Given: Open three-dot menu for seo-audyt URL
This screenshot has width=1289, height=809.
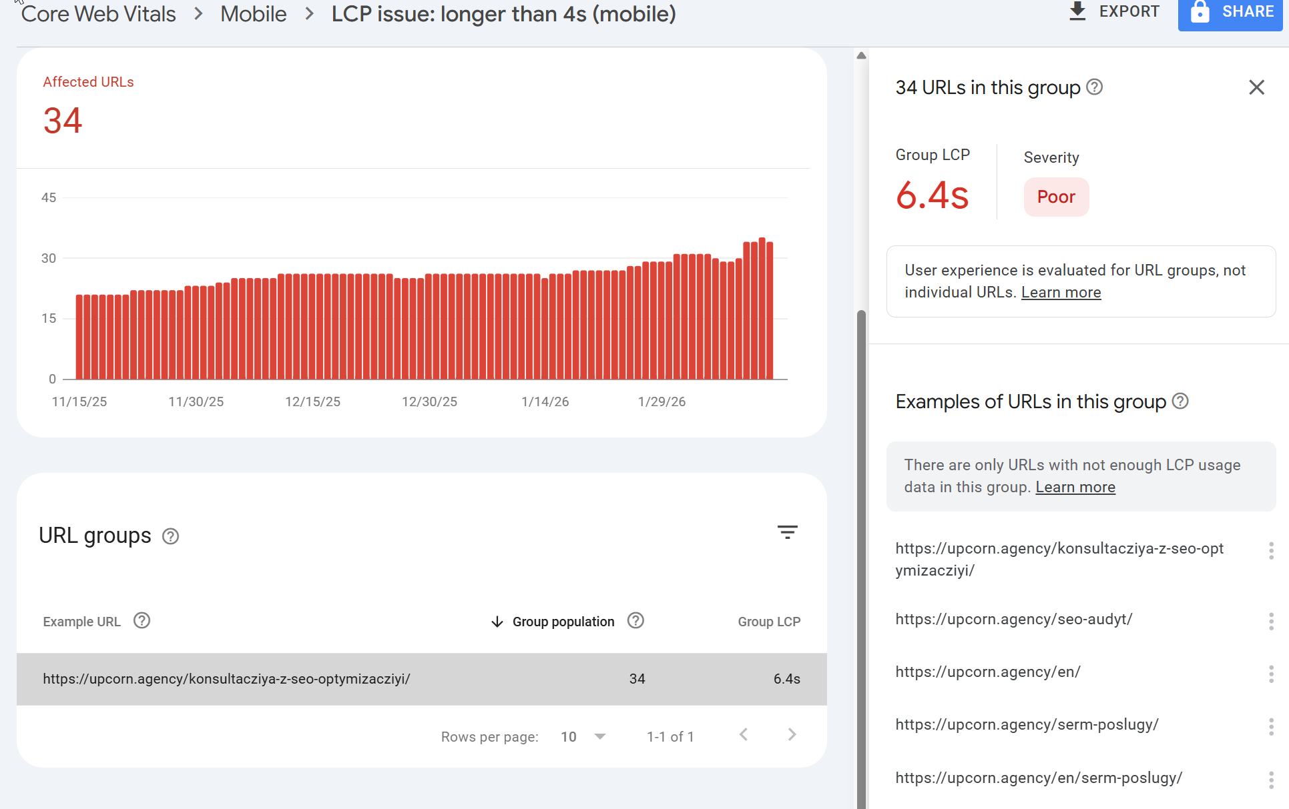Looking at the screenshot, I should [1270, 621].
